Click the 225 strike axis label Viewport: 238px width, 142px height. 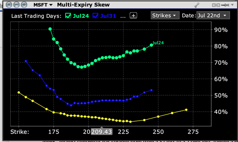[124, 132]
